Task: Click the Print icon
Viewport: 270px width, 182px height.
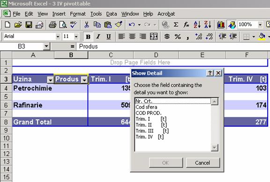Action: [52, 25]
